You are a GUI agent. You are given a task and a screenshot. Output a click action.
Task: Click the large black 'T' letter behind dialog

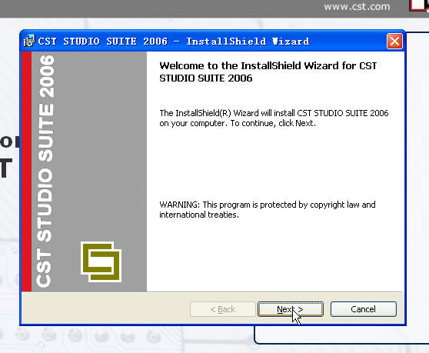click(x=6, y=168)
